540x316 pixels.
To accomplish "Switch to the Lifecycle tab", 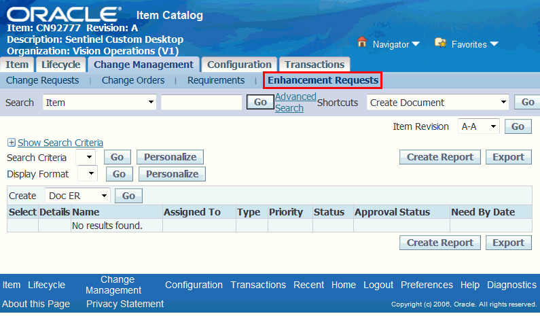I will coord(60,65).
